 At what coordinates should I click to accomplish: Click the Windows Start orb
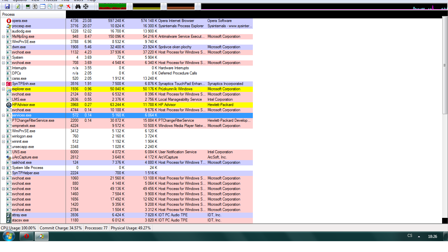click(8, 236)
